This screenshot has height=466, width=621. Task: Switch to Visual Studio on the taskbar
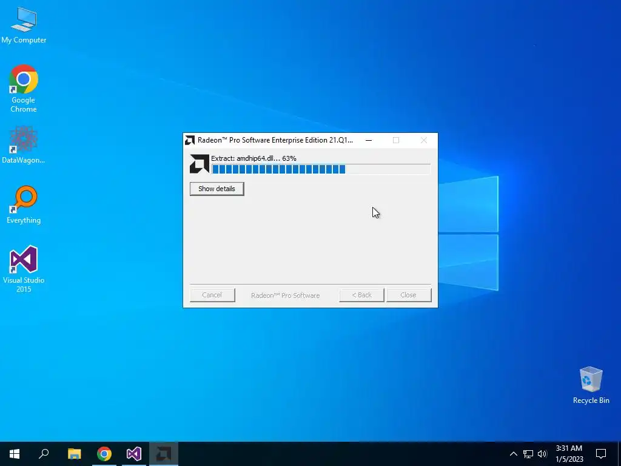(134, 454)
